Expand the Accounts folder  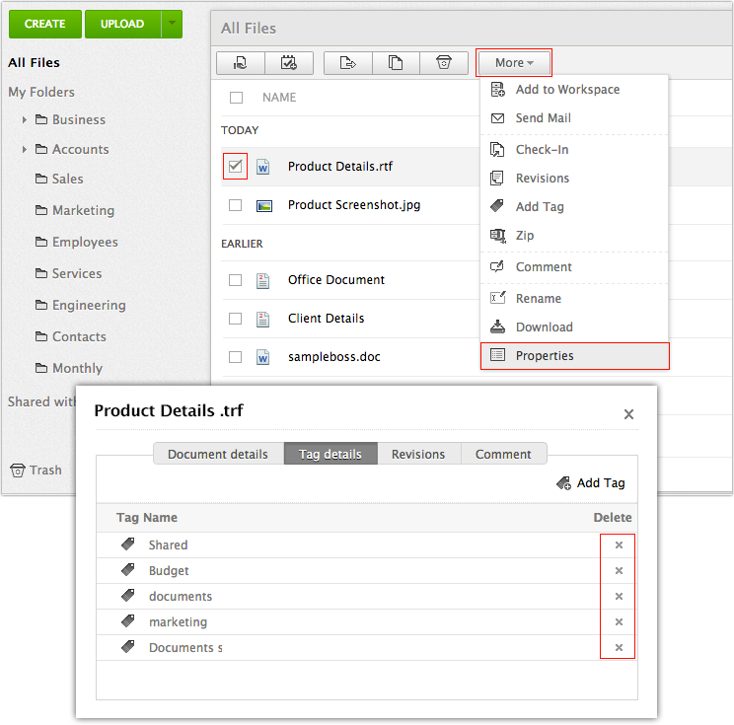tap(25, 149)
